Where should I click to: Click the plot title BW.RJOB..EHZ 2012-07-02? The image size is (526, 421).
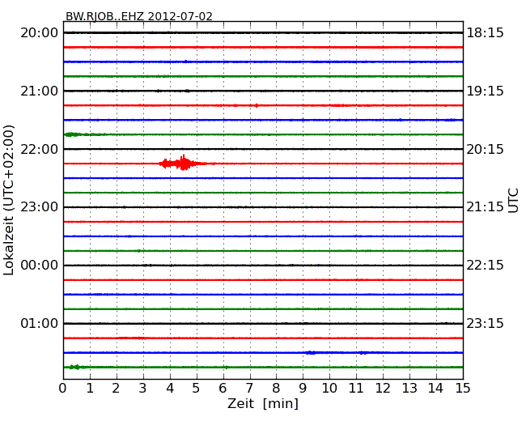(139, 16)
